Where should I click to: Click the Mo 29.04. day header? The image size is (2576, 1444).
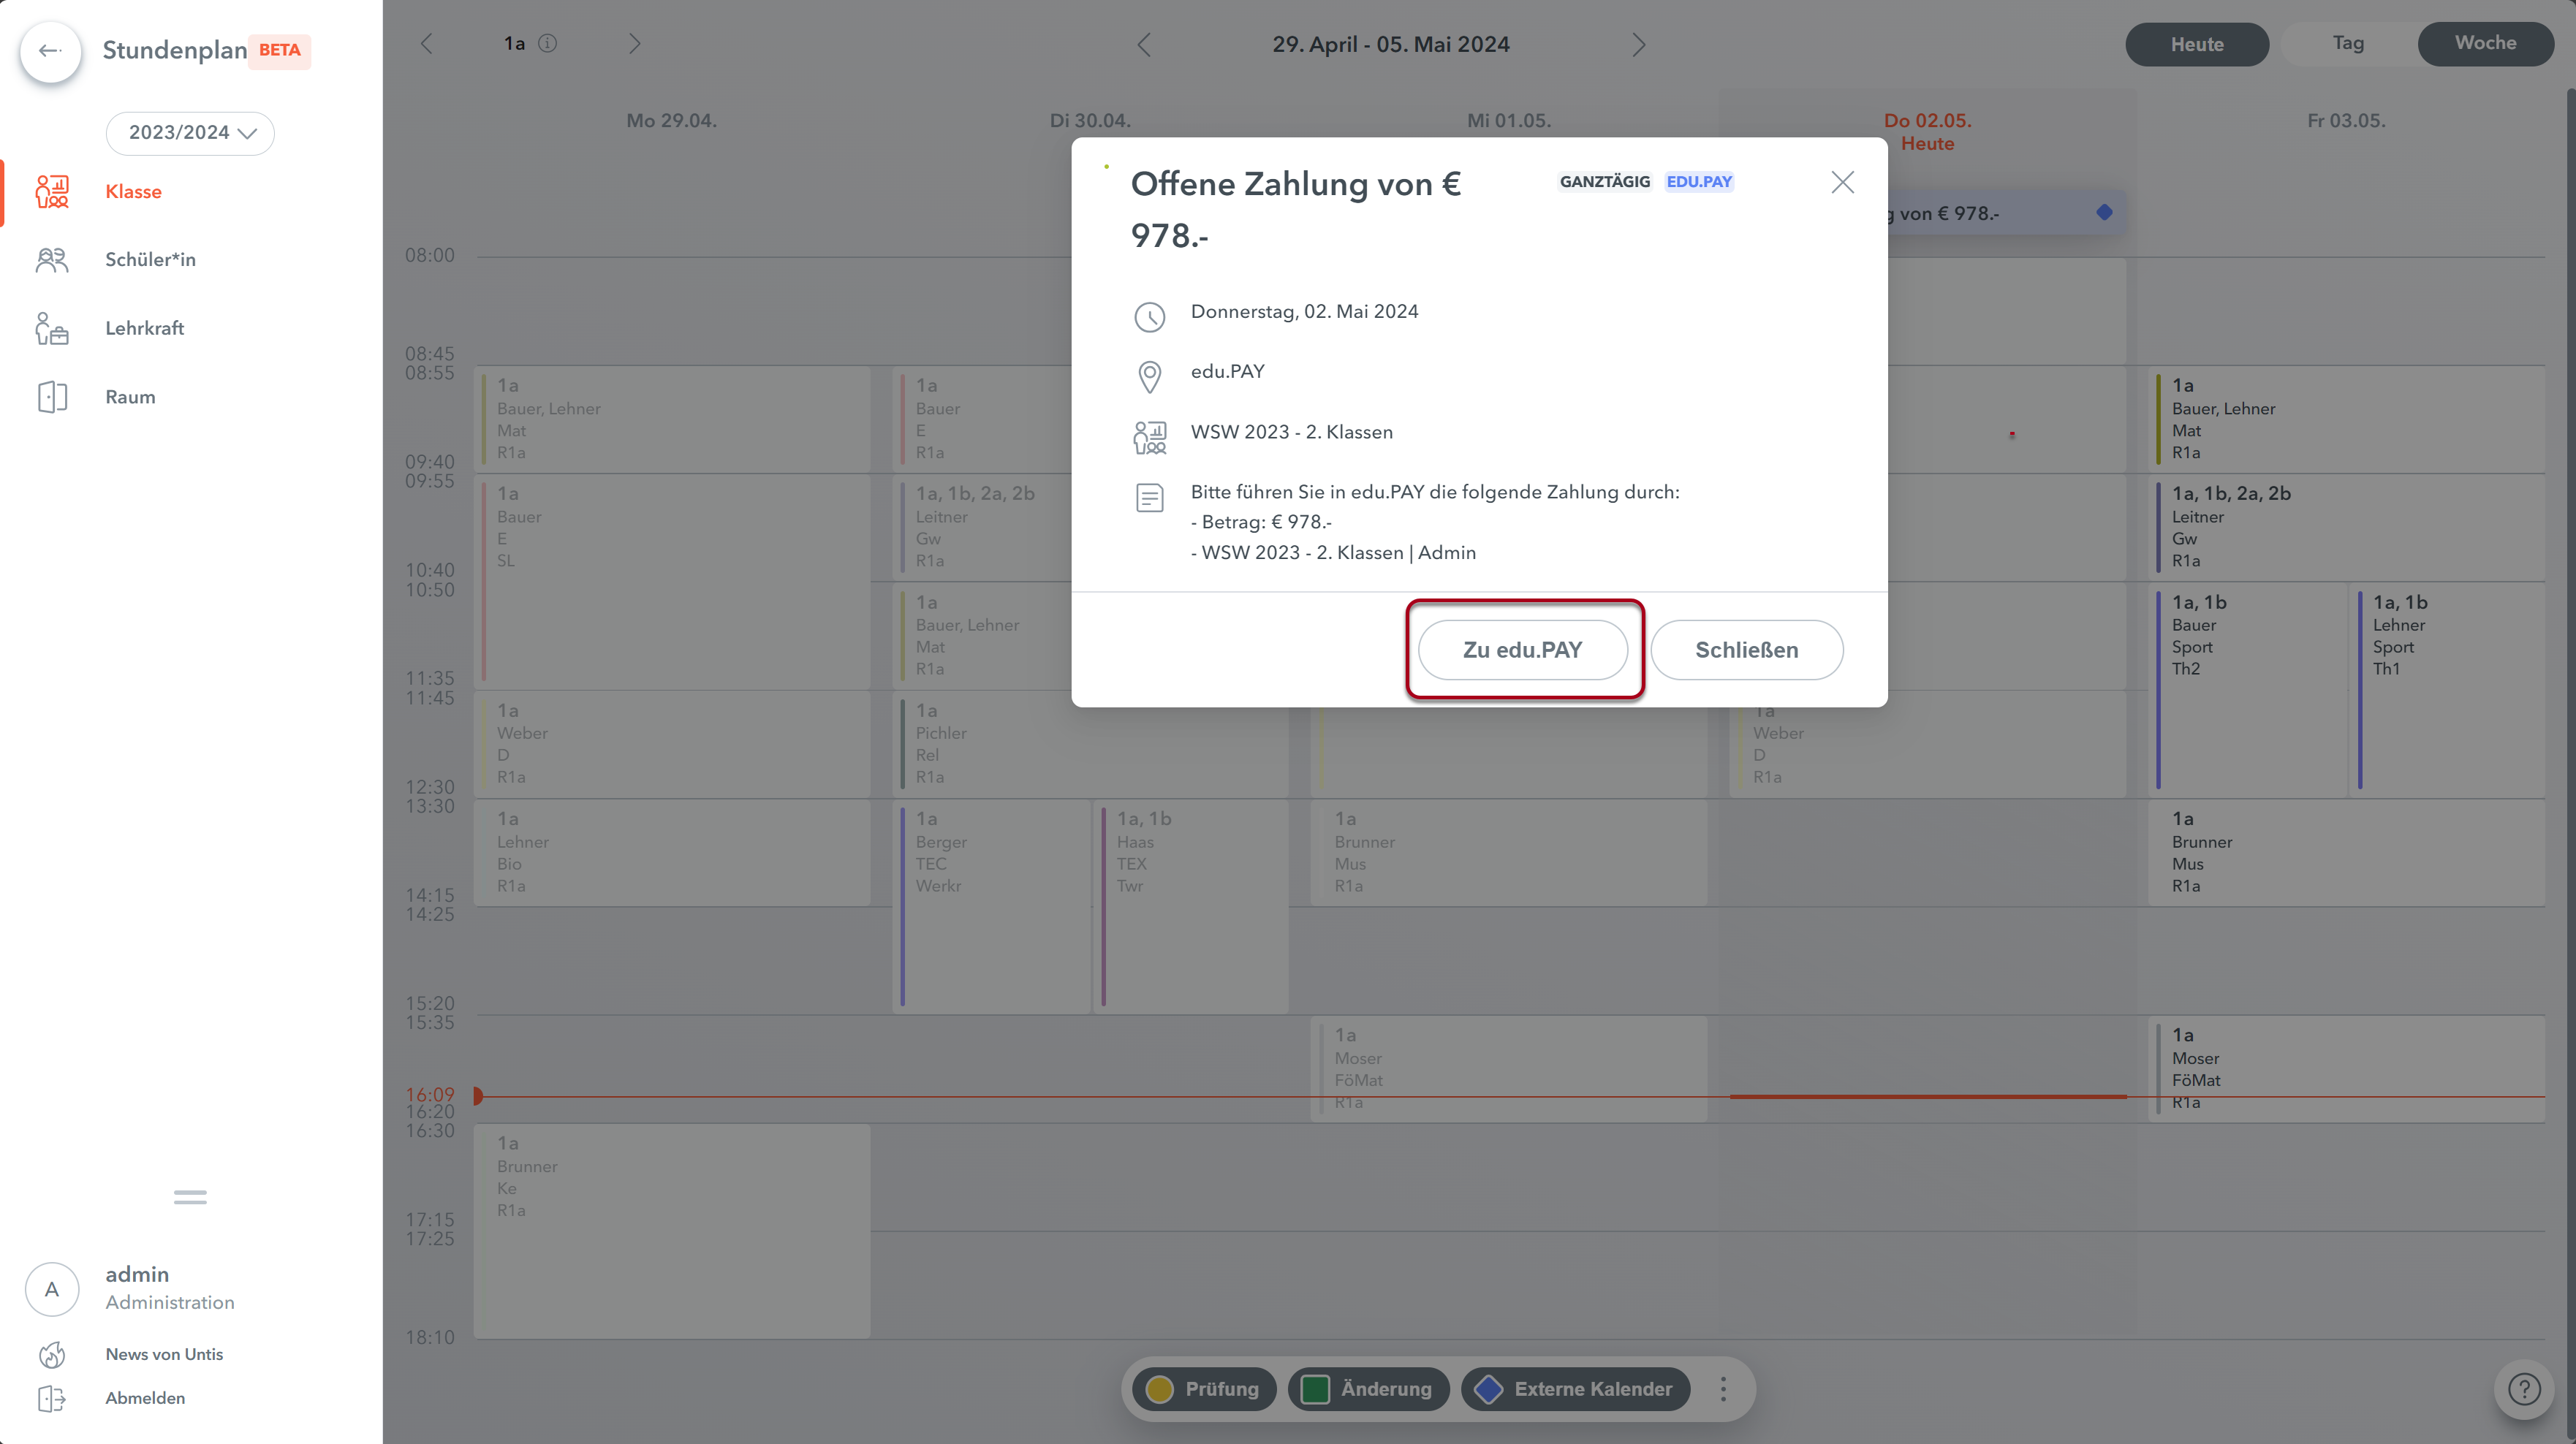[671, 121]
